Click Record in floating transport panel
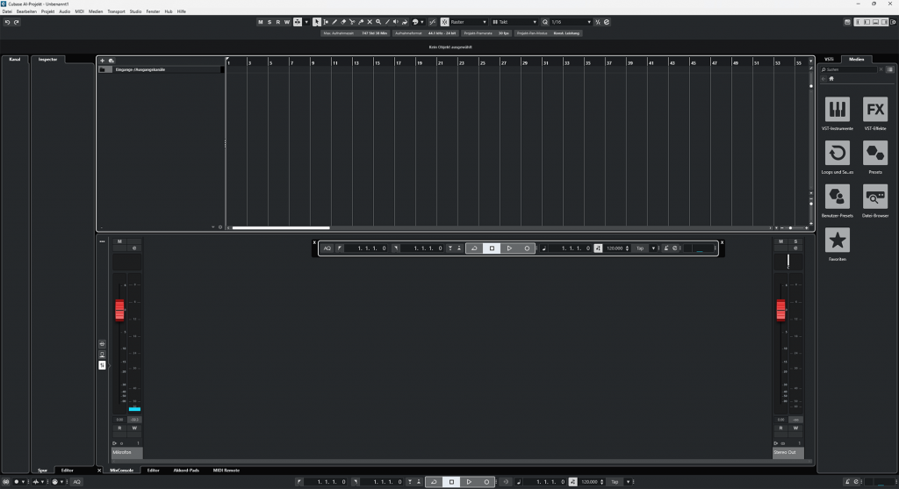This screenshot has height=489, width=899. pos(527,248)
